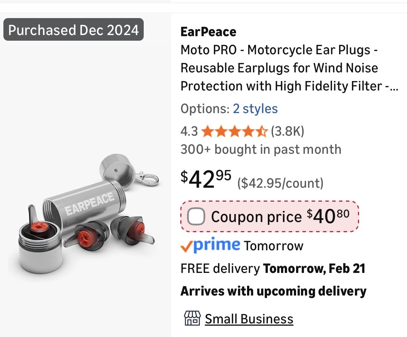Screen dimensions: 407x337
Task: Click the Options label
Action: pyautogui.click(x=204, y=109)
